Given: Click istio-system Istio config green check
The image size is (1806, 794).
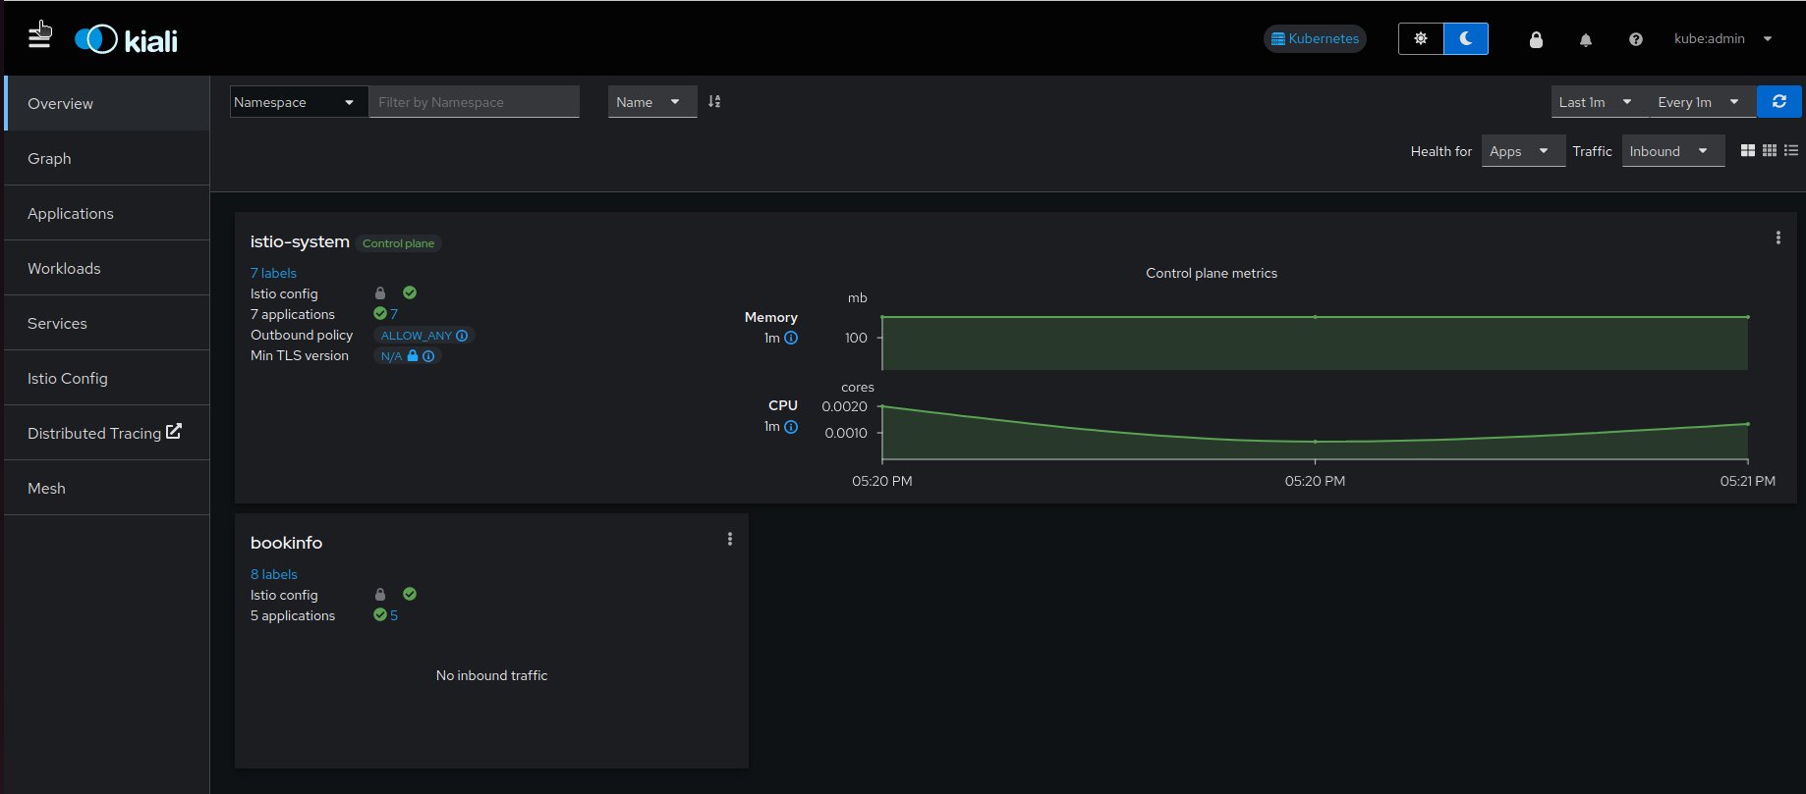Looking at the screenshot, I should (410, 292).
